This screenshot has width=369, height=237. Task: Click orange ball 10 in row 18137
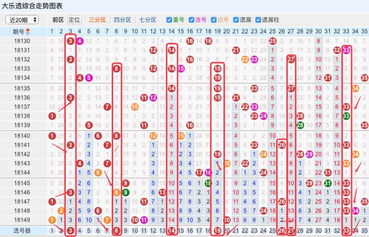coord(135,107)
